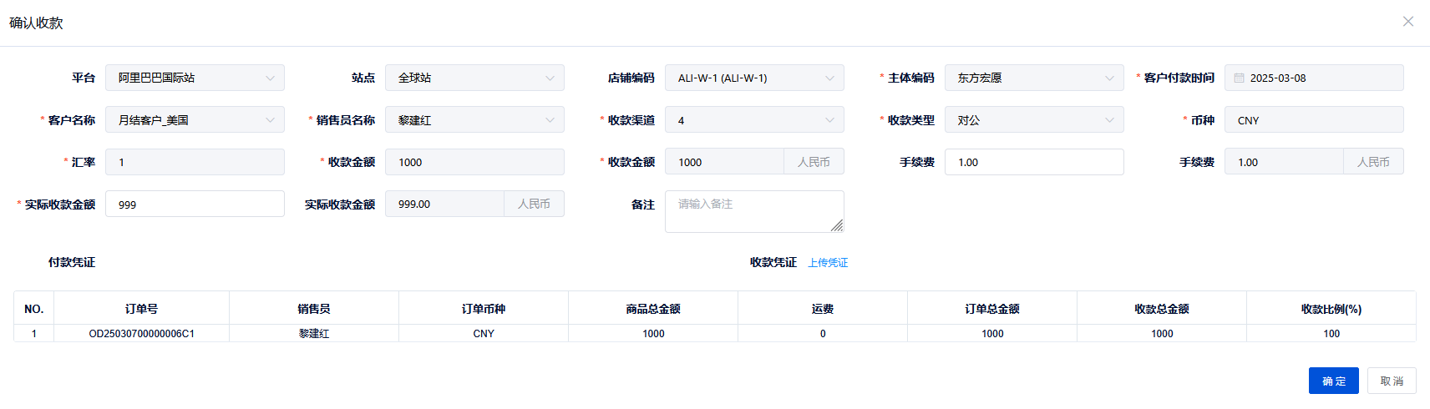The image size is (1430, 409).
Task: Expand the 站点 dropdown arrow
Action: tap(550, 78)
